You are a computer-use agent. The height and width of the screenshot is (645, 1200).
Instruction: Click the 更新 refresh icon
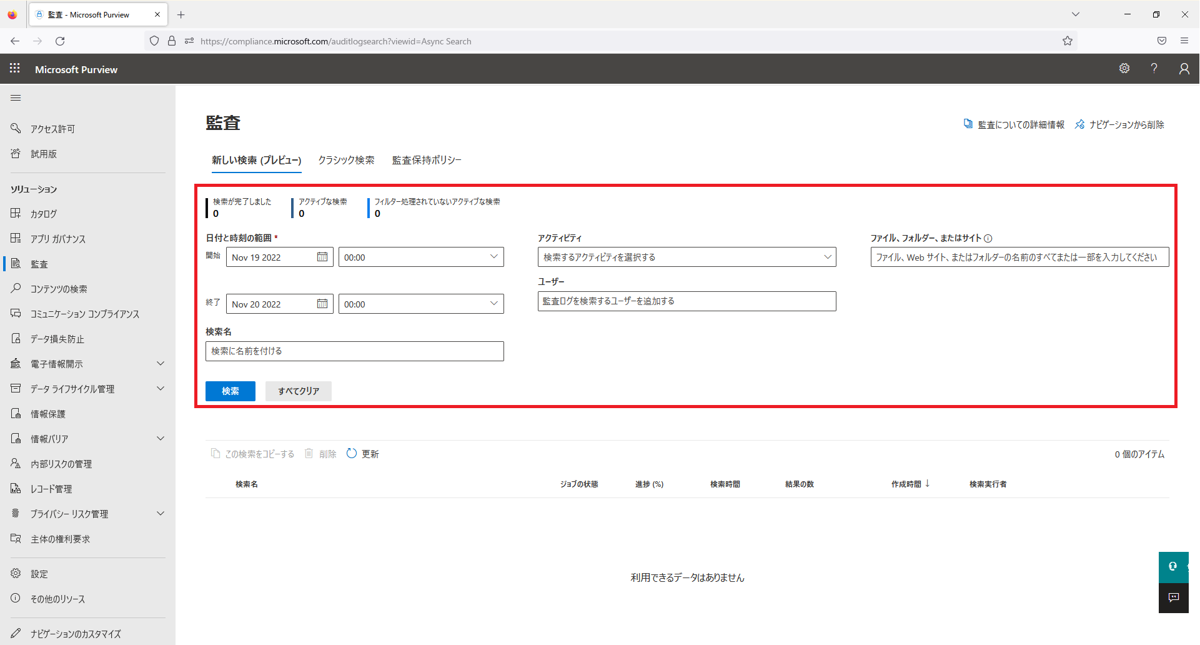click(352, 454)
